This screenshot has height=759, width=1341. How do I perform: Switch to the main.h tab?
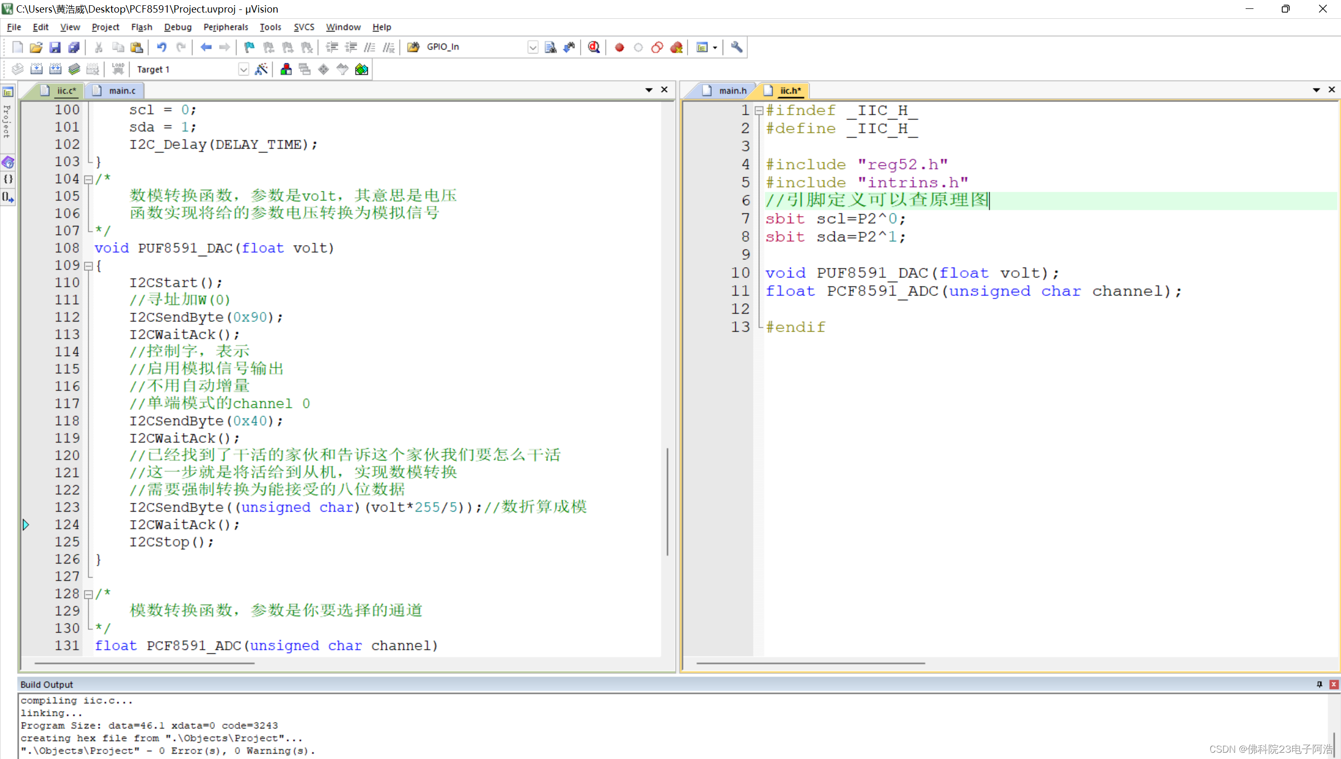pyautogui.click(x=732, y=91)
